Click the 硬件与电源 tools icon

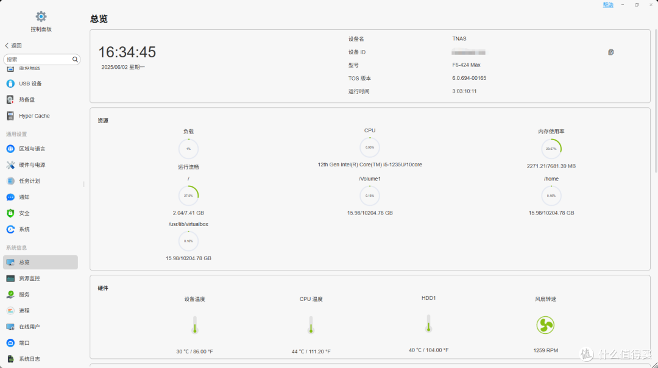coord(10,165)
